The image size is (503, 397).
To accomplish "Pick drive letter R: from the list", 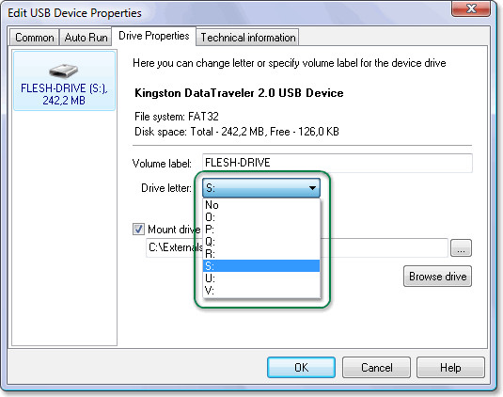I will click(x=261, y=254).
